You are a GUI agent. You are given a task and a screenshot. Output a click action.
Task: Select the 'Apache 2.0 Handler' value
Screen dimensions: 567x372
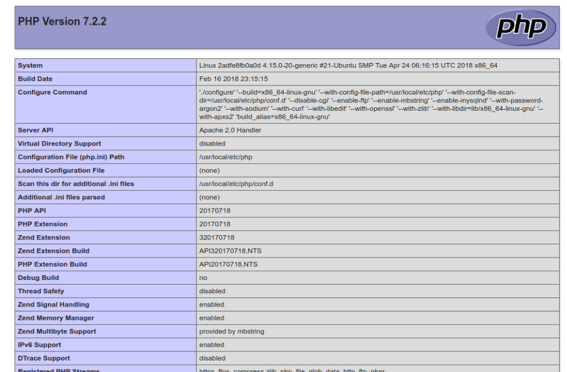tap(230, 130)
